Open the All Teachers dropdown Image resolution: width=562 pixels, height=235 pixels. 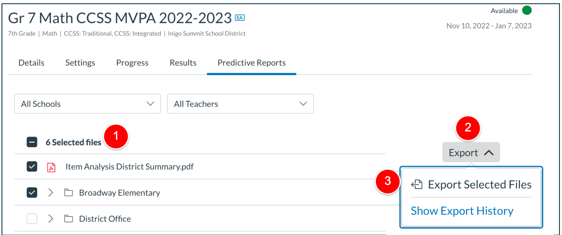pyautogui.click(x=240, y=104)
